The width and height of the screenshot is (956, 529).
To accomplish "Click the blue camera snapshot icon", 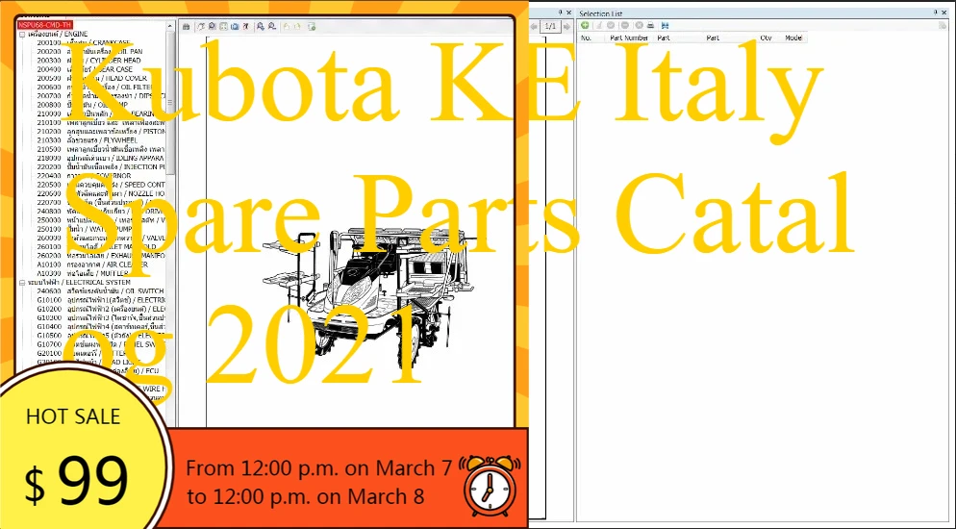I will pos(235,27).
